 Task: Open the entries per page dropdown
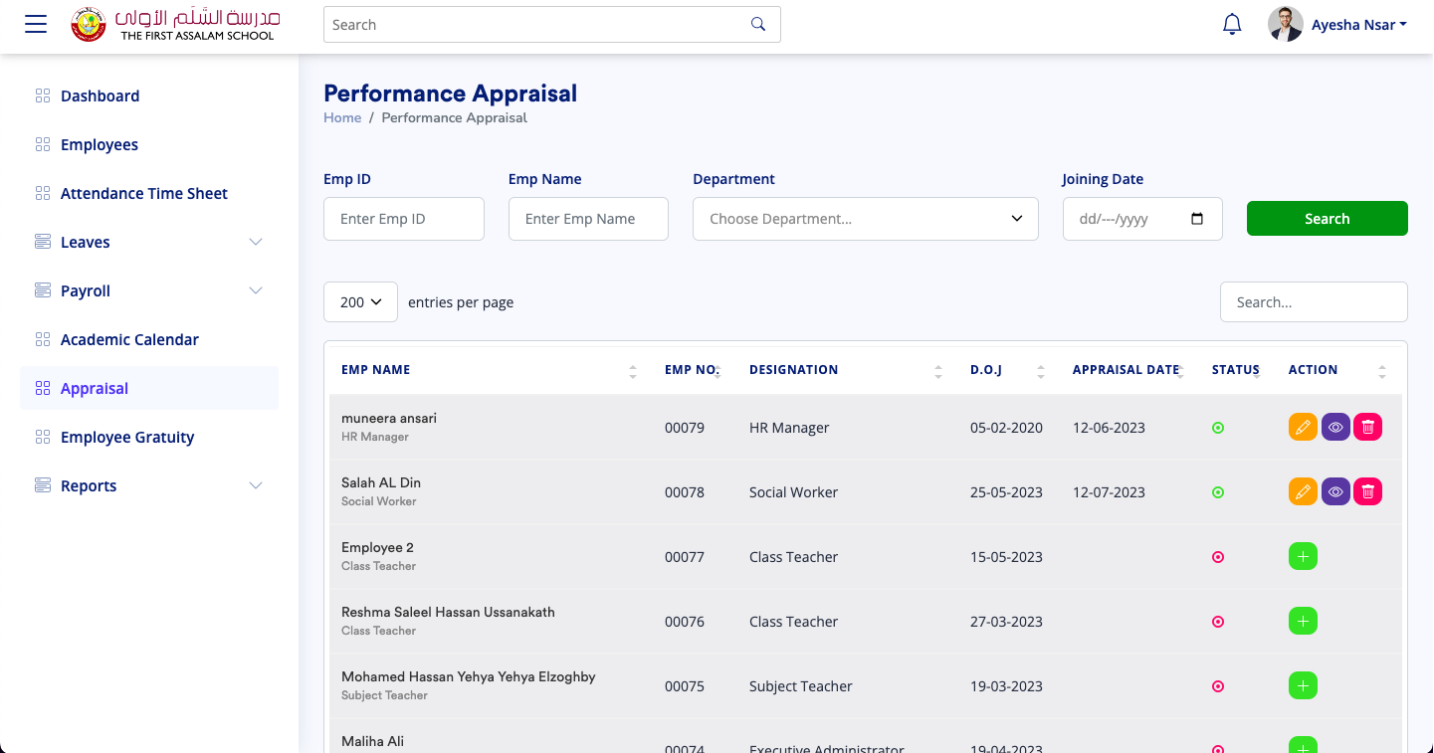click(x=360, y=301)
